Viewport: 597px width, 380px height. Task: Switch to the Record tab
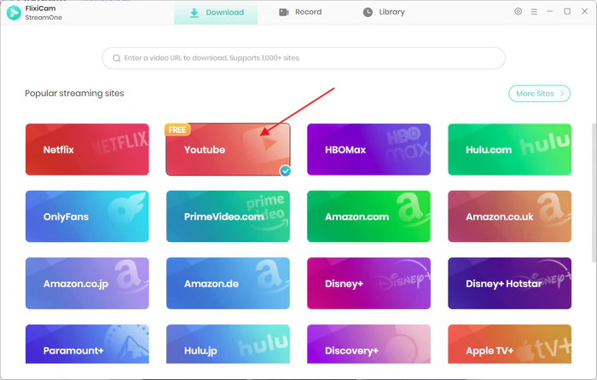coord(300,12)
